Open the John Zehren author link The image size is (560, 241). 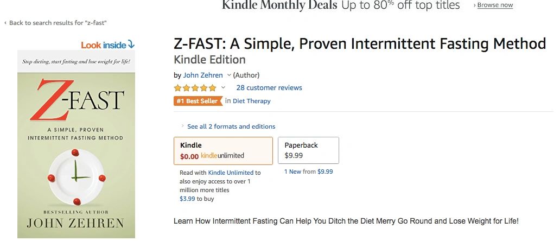(x=203, y=75)
